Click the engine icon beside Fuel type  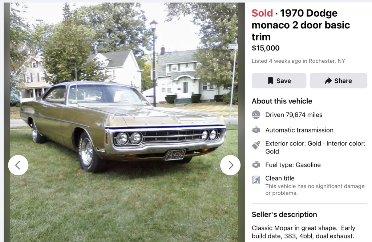[x=256, y=165]
